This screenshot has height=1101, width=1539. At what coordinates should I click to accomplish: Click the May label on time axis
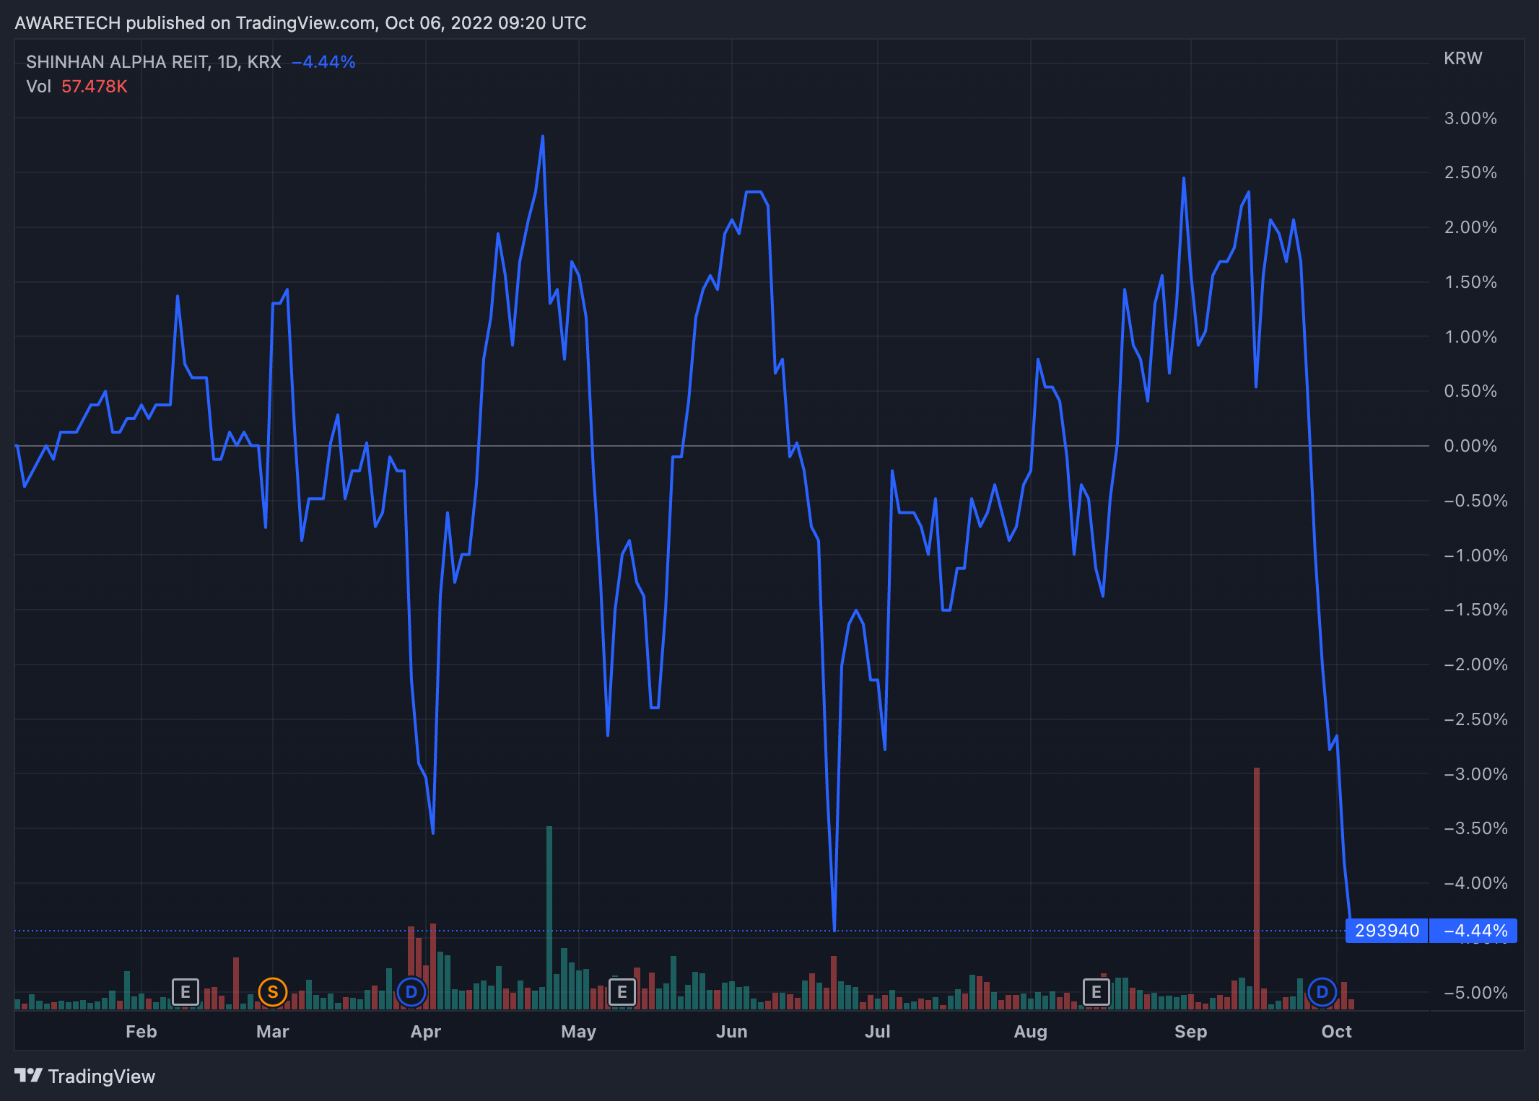point(579,1032)
